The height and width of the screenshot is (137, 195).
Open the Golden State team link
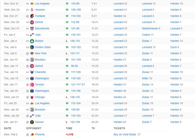(43, 47)
